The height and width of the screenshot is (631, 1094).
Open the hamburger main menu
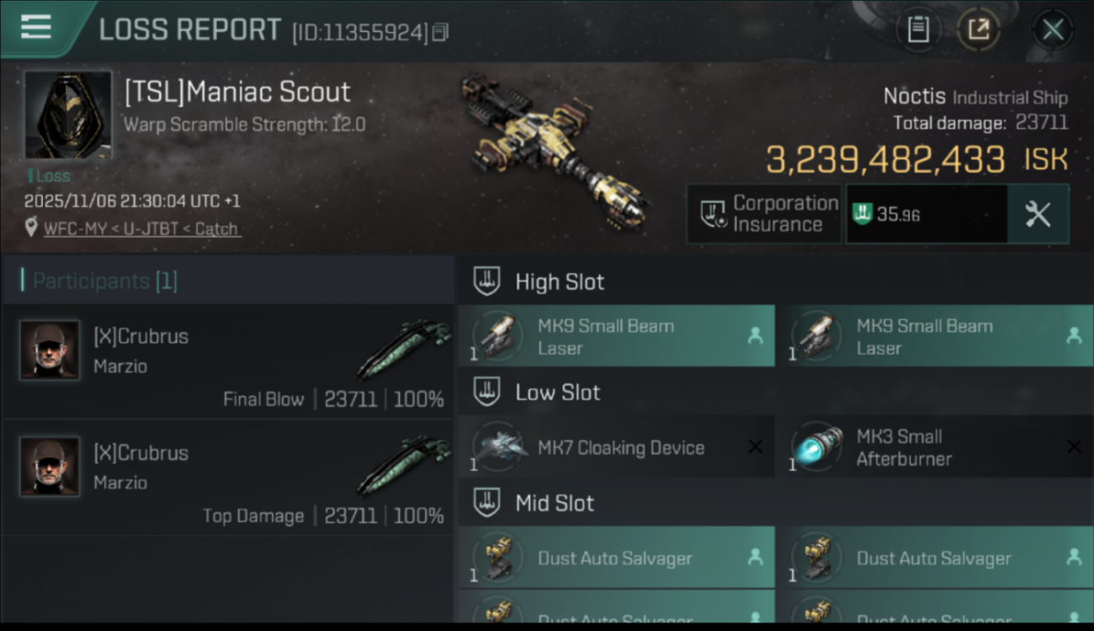coord(36,27)
